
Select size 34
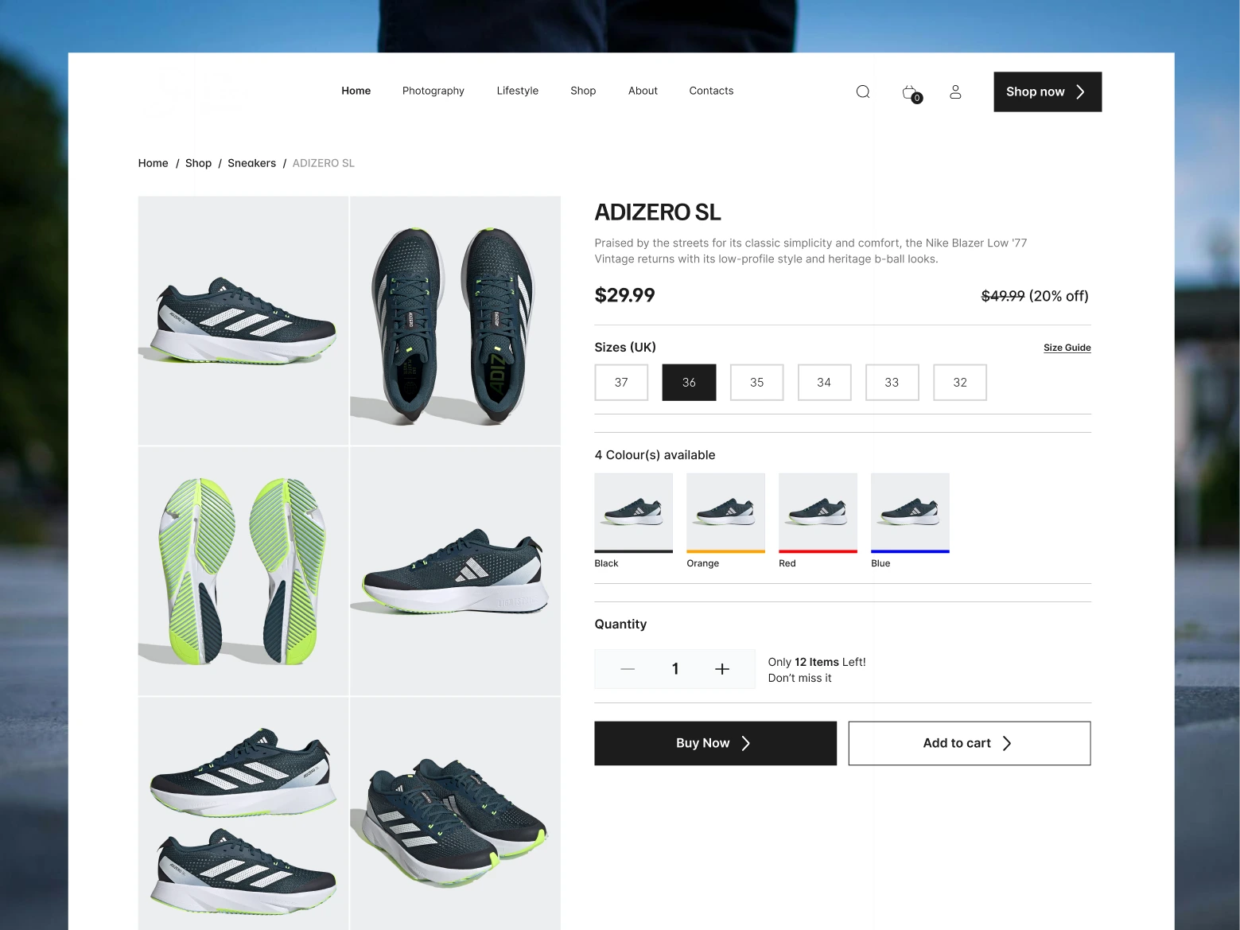point(824,383)
